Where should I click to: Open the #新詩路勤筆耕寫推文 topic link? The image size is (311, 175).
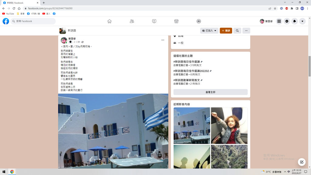pyautogui.click(x=186, y=80)
